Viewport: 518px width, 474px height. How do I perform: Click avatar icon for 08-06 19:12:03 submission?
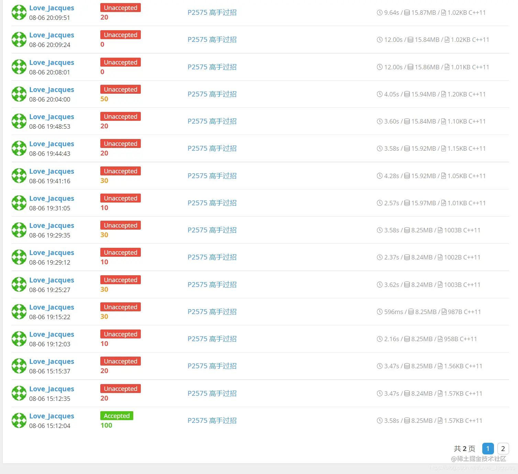[19, 339]
